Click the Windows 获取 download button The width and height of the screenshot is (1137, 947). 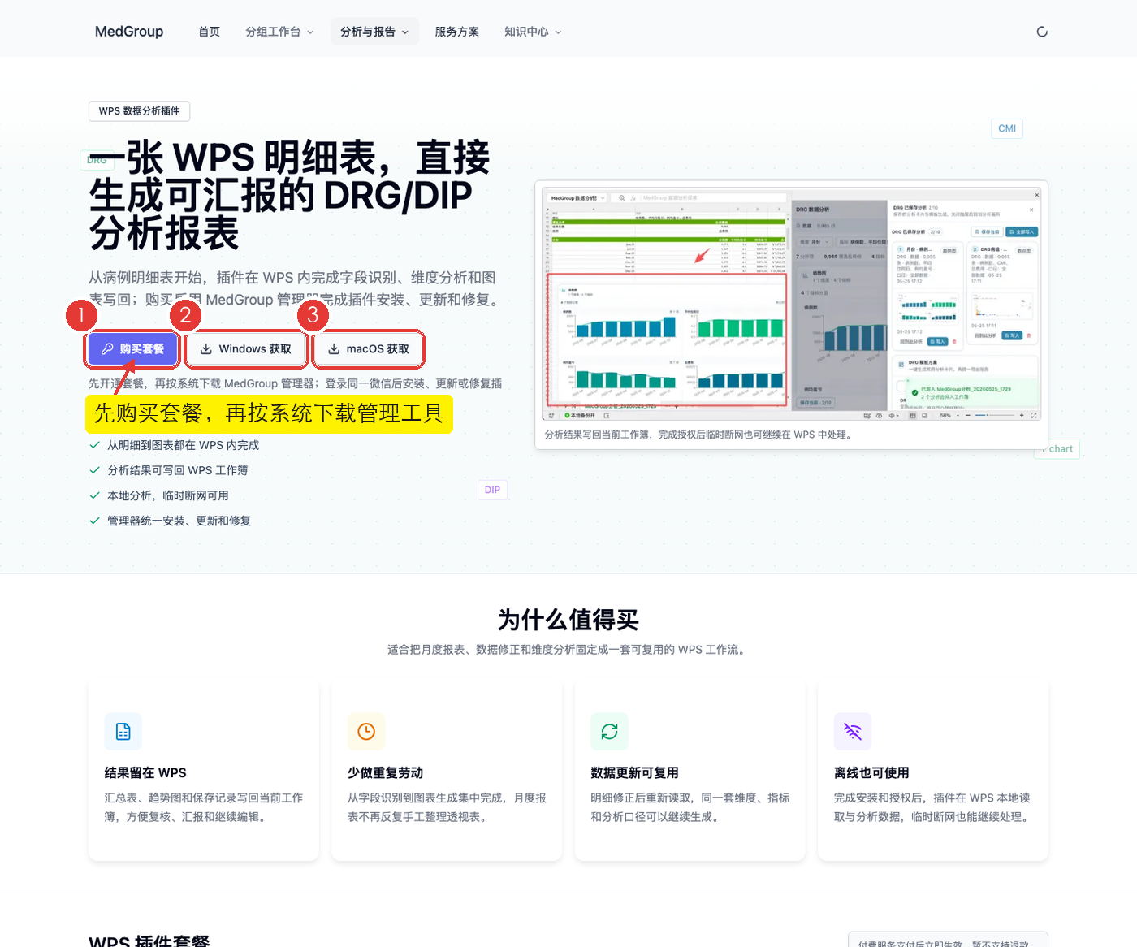(x=246, y=349)
